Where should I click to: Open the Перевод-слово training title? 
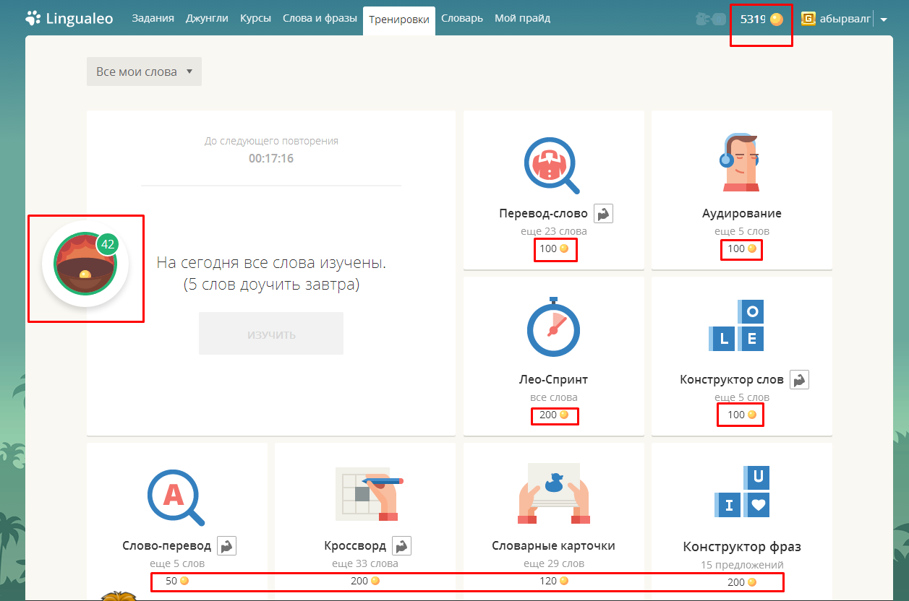click(543, 213)
